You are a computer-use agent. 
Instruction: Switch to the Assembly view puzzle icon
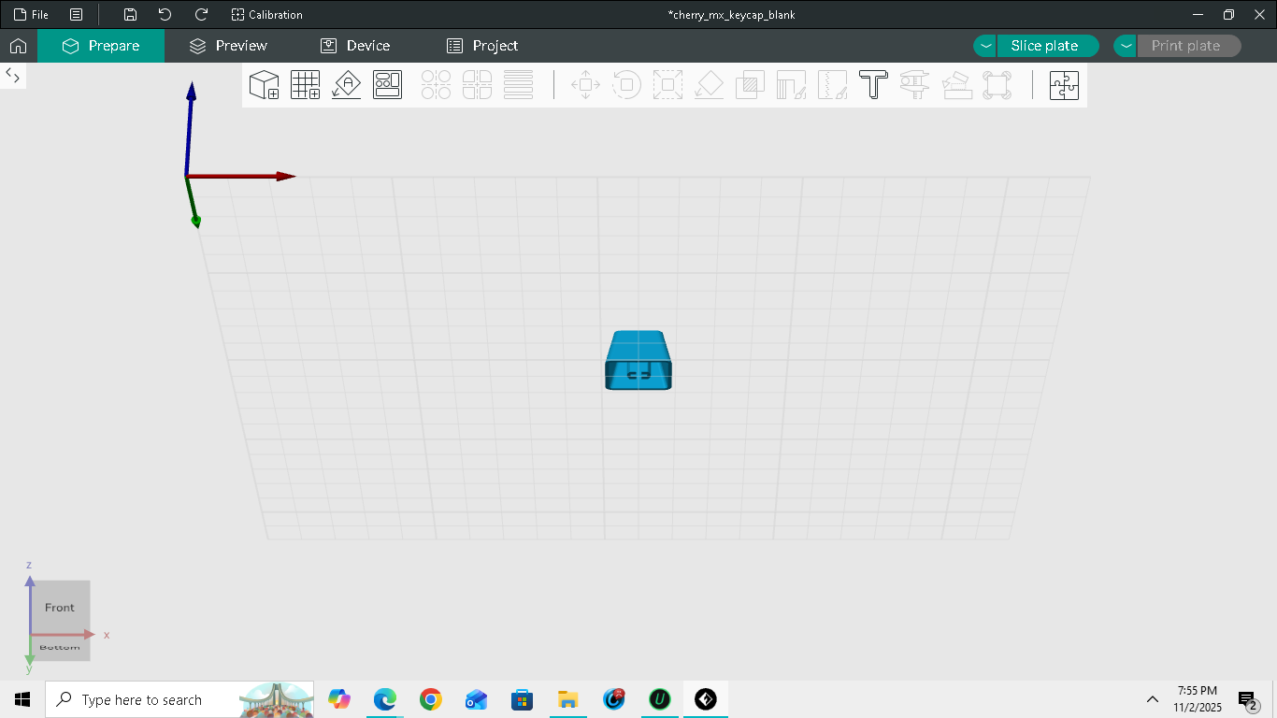[x=1064, y=85]
